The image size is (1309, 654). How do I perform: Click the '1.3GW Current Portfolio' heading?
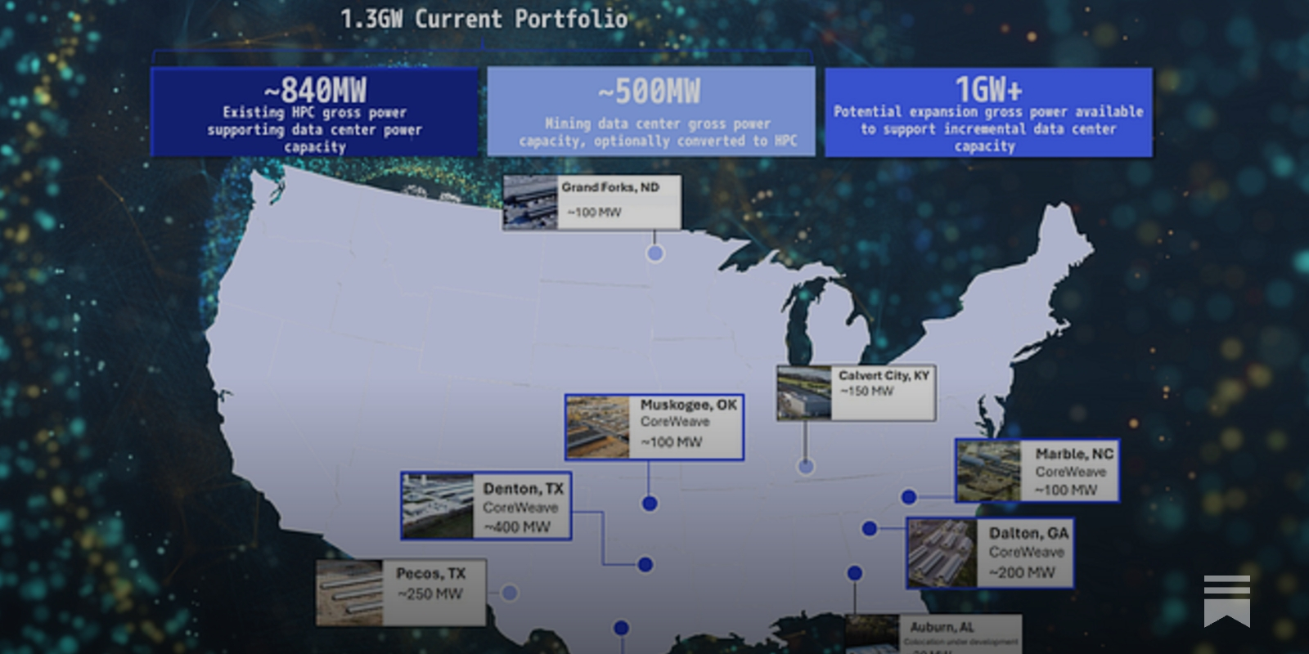(x=484, y=19)
